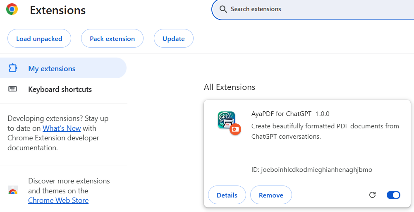The width and height of the screenshot is (414, 212).
Task: Select My extensions in sidebar
Action: pyautogui.click(x=63, y=68)
